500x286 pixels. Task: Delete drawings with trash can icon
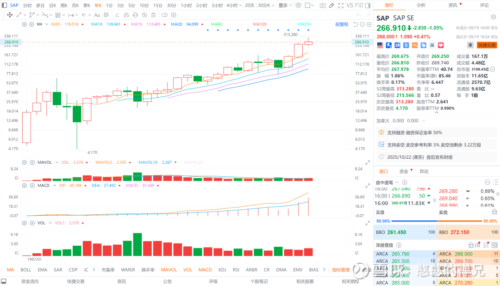coord(153,15)
